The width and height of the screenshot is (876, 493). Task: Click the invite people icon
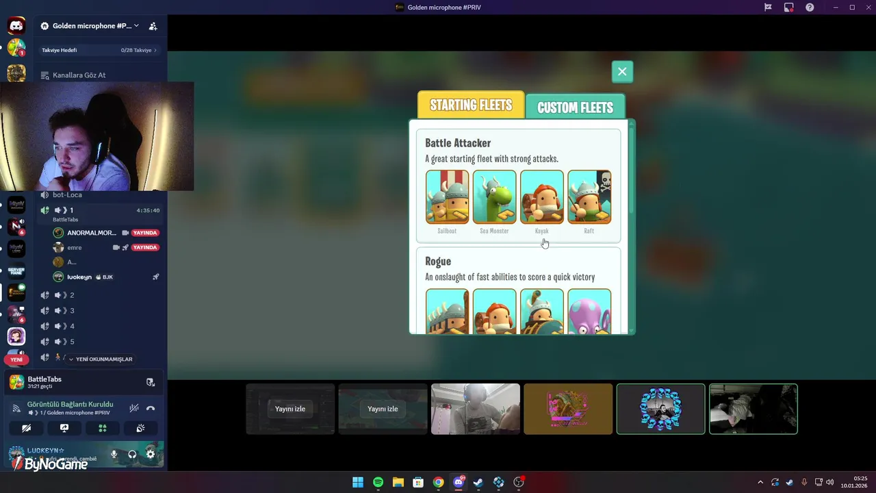153,26
